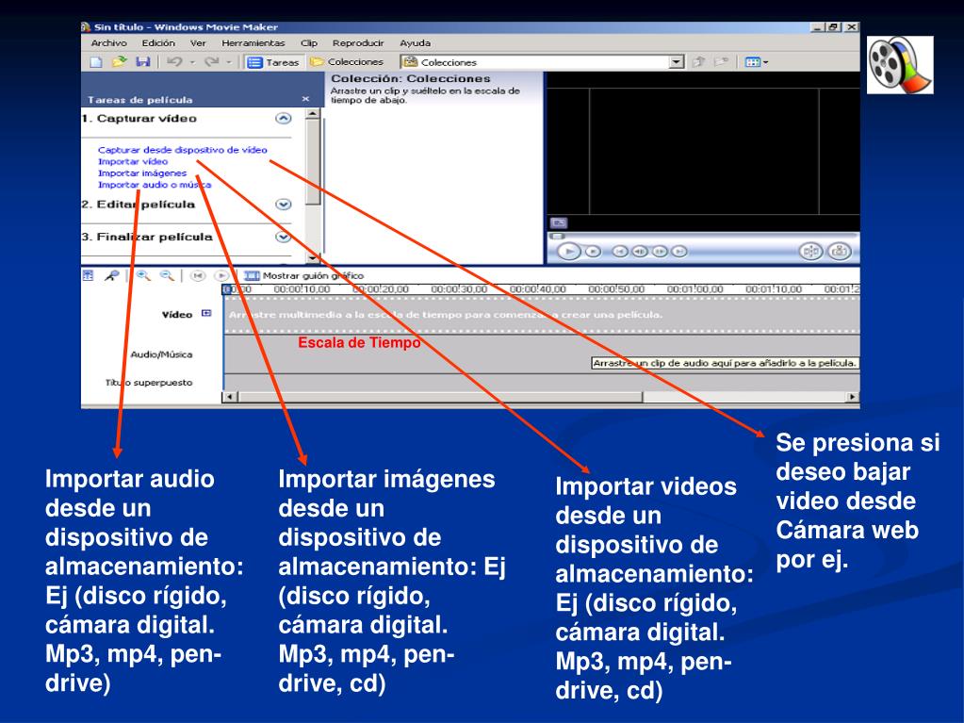Expand the Finalizar película section chevron

[283, 237]
